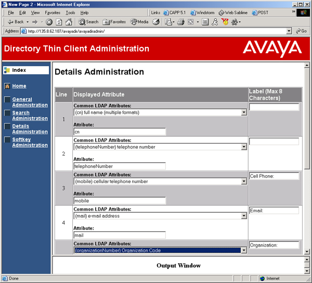Click the History clock icon

[x=156, y=22]
